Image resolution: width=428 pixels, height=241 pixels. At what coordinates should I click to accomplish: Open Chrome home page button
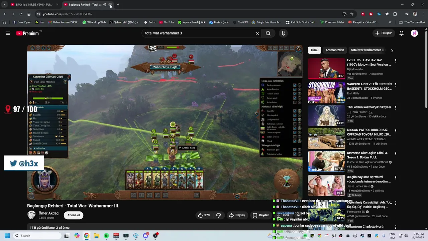pyautogui.click(x=29, y=14)
